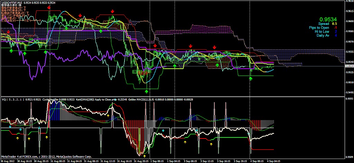This screenshot has height=163, width=354.
Task: Select the leftmost cyan arrow in the indicator window
Action: [x=10, y=126]
